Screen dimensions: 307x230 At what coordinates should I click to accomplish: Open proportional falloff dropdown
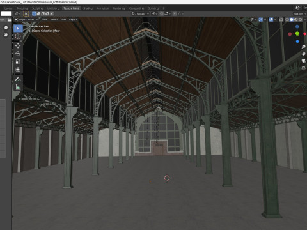point(180,14)
